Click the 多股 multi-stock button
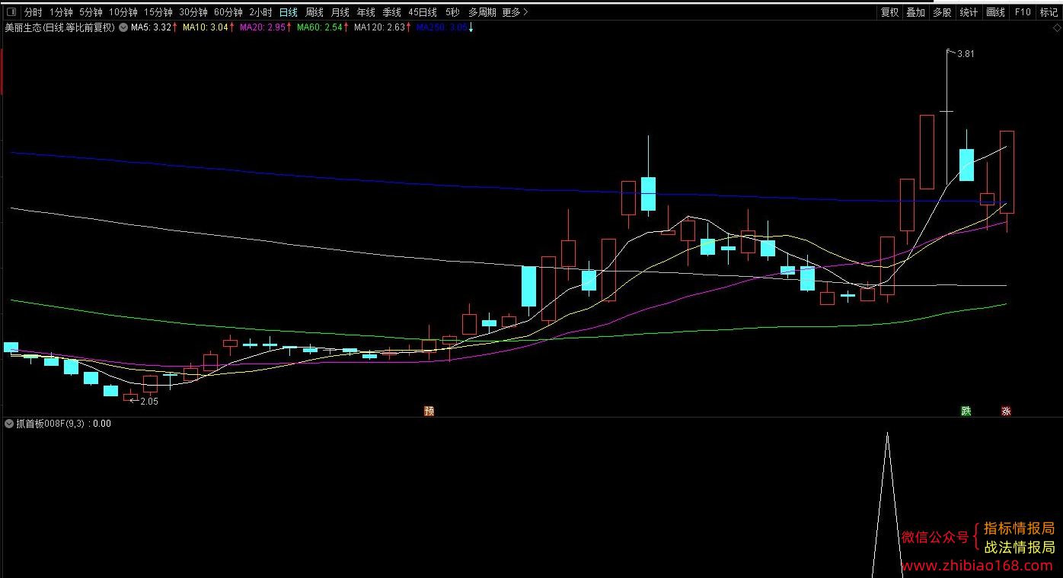The image size is (1063, 578). (x=943, y=12)
